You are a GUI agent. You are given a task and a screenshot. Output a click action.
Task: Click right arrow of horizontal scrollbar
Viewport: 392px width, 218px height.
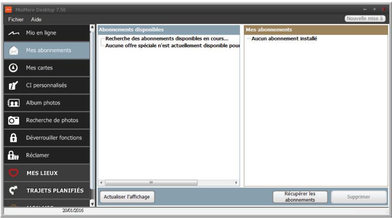(236, 183)
